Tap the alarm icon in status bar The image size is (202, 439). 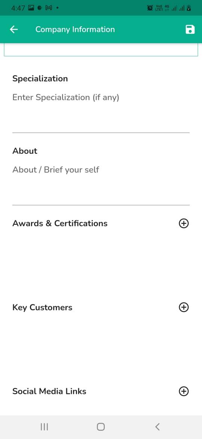click(x=150, y=8)
